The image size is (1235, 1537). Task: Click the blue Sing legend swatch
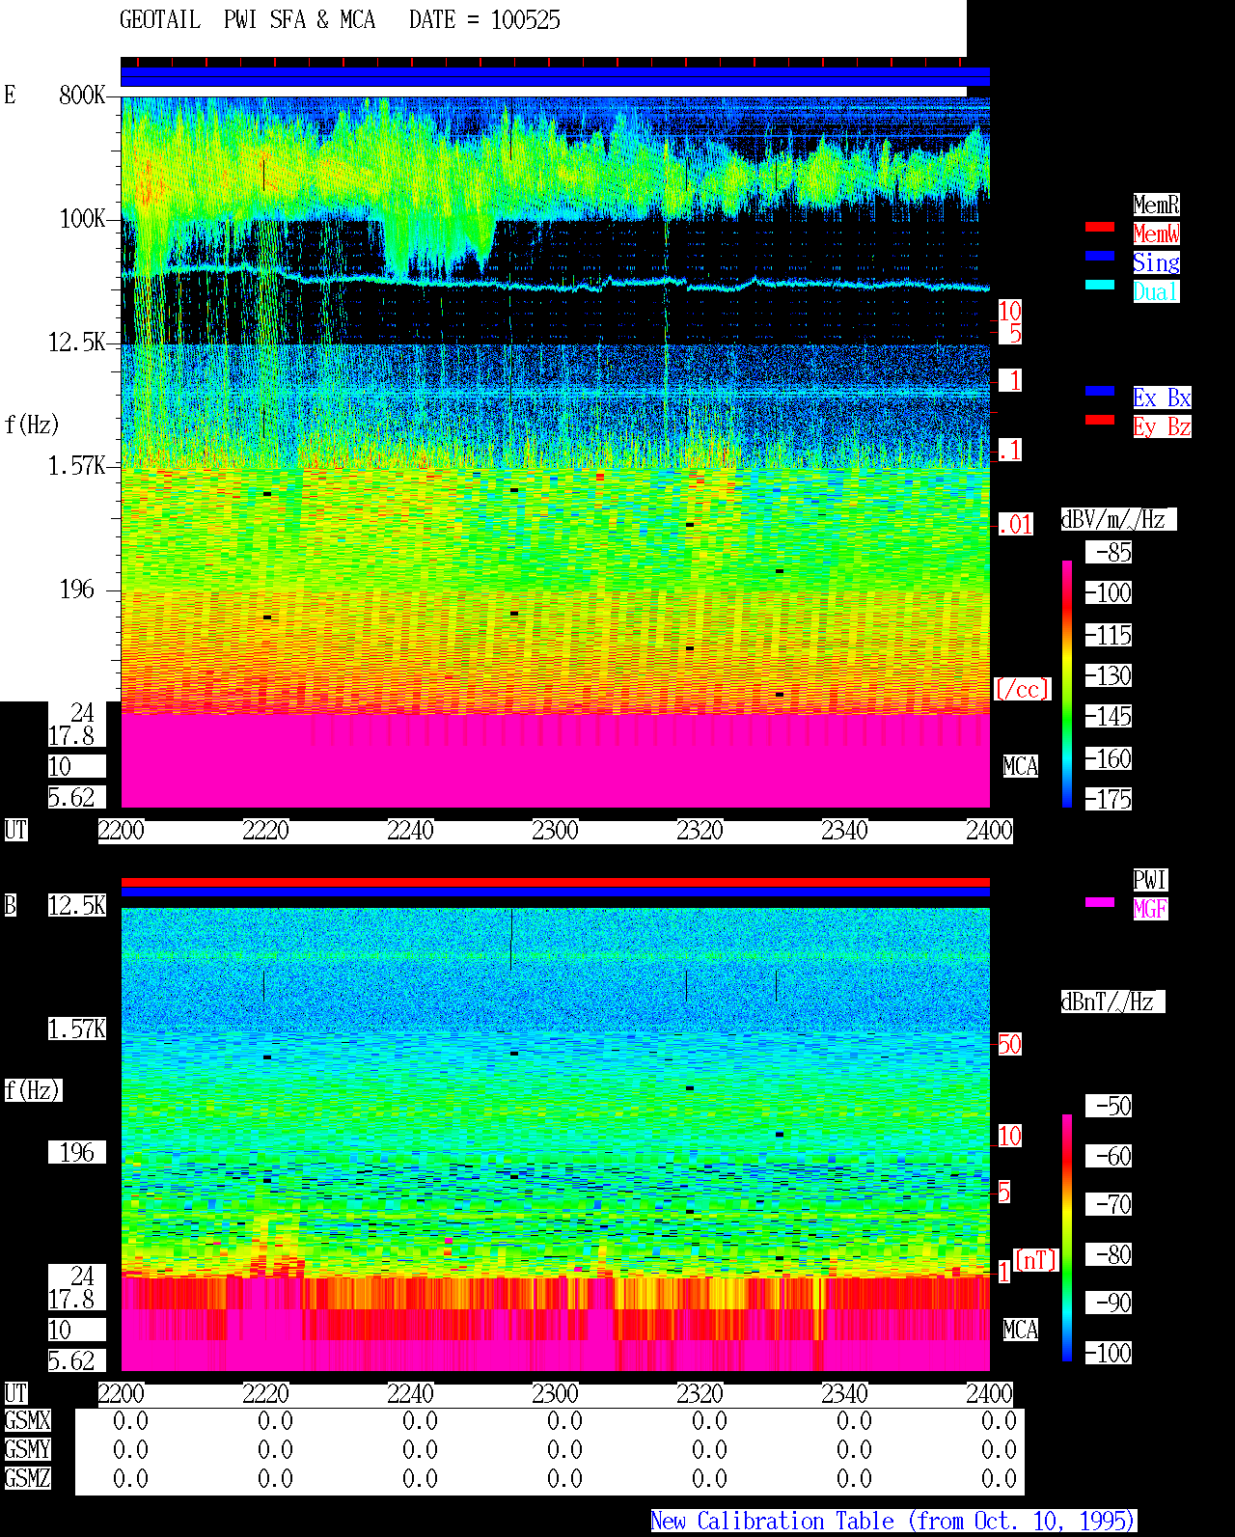[x=1100, y=257]
